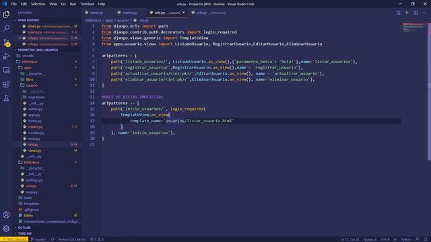Open the Go menu
Screen dimensions: 431x242
63,4
